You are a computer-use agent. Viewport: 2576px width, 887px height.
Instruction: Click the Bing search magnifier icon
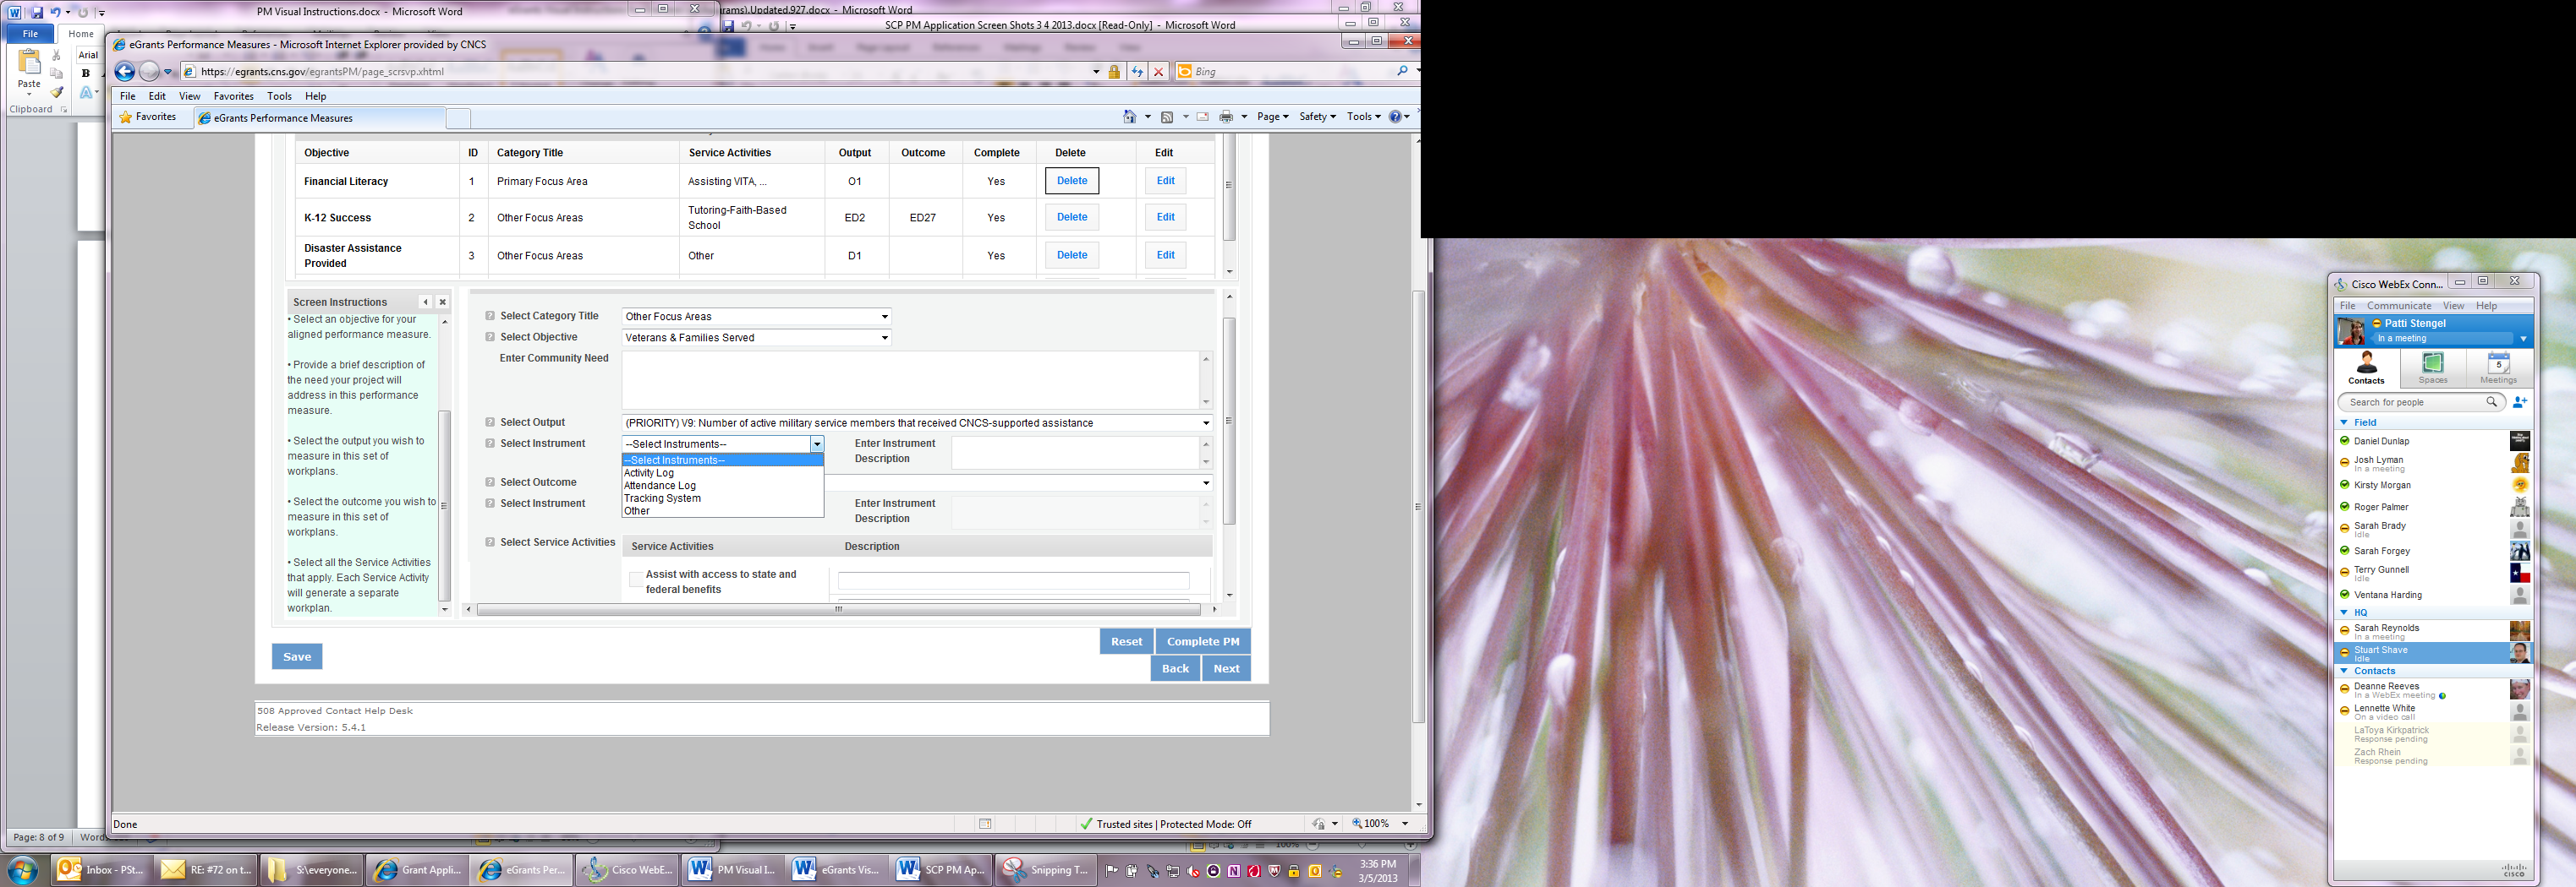coord(1402,71)
